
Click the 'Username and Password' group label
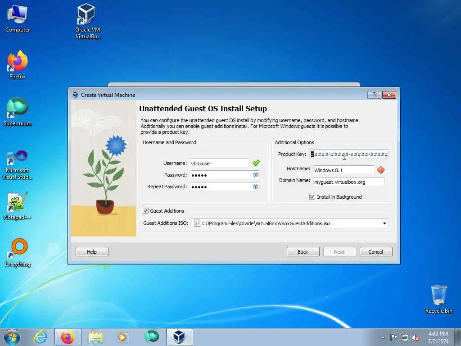[x=169, y=142]
